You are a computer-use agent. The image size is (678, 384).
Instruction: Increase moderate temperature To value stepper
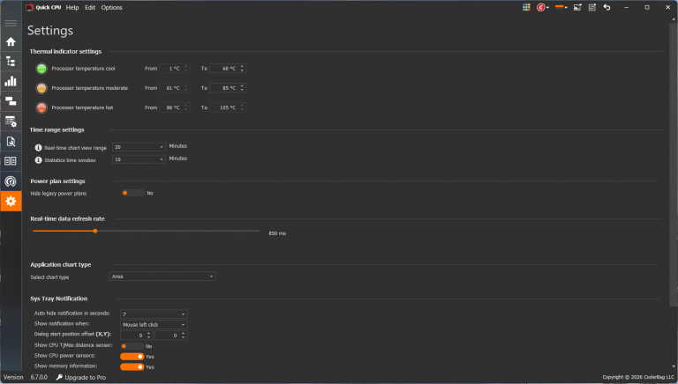pos(242,86)
